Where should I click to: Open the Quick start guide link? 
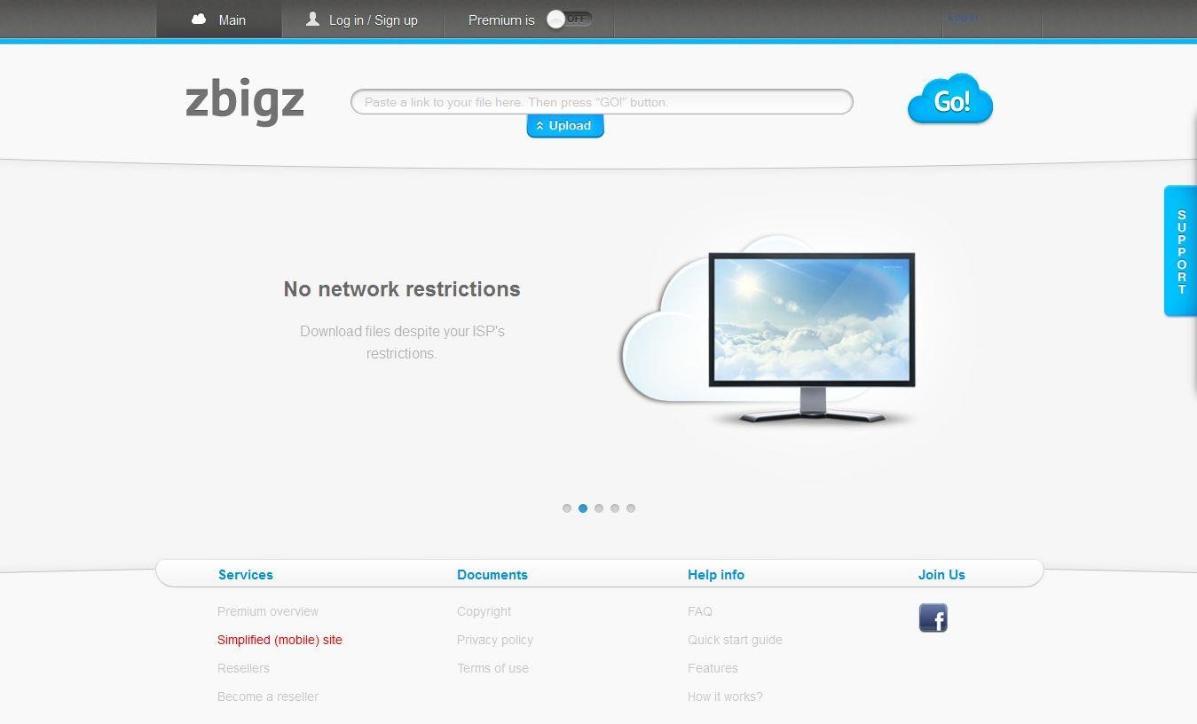(x=735, y=640)
